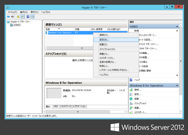Click the Hyper-V Manager title bar icon

[8, 7]
